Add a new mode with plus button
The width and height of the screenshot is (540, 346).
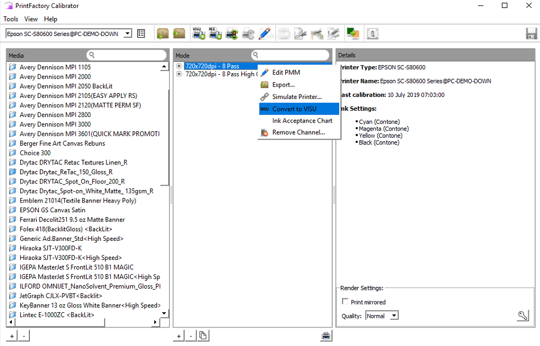point(179,336)
